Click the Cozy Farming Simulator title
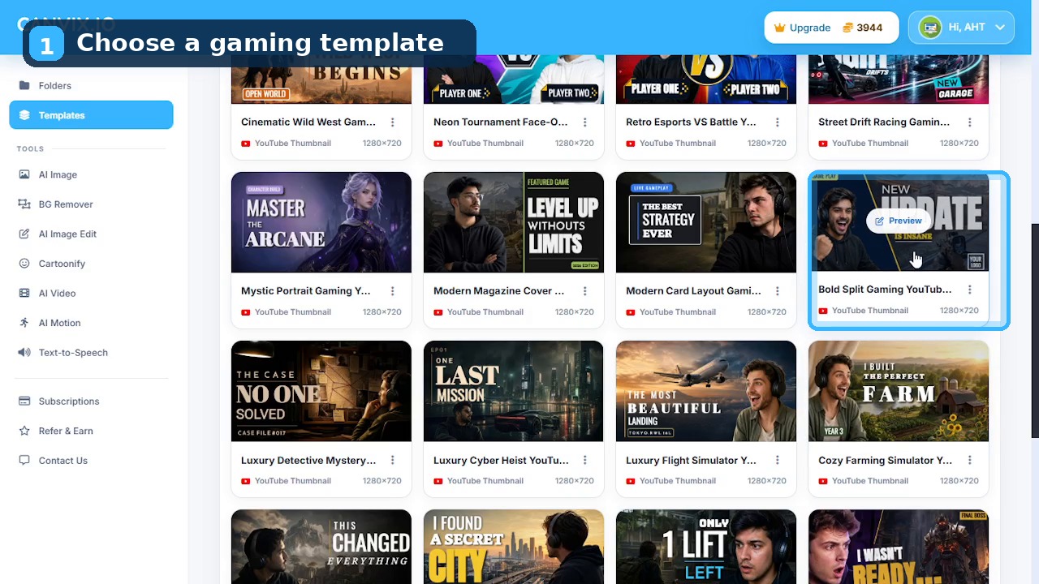 coord(886,461)
